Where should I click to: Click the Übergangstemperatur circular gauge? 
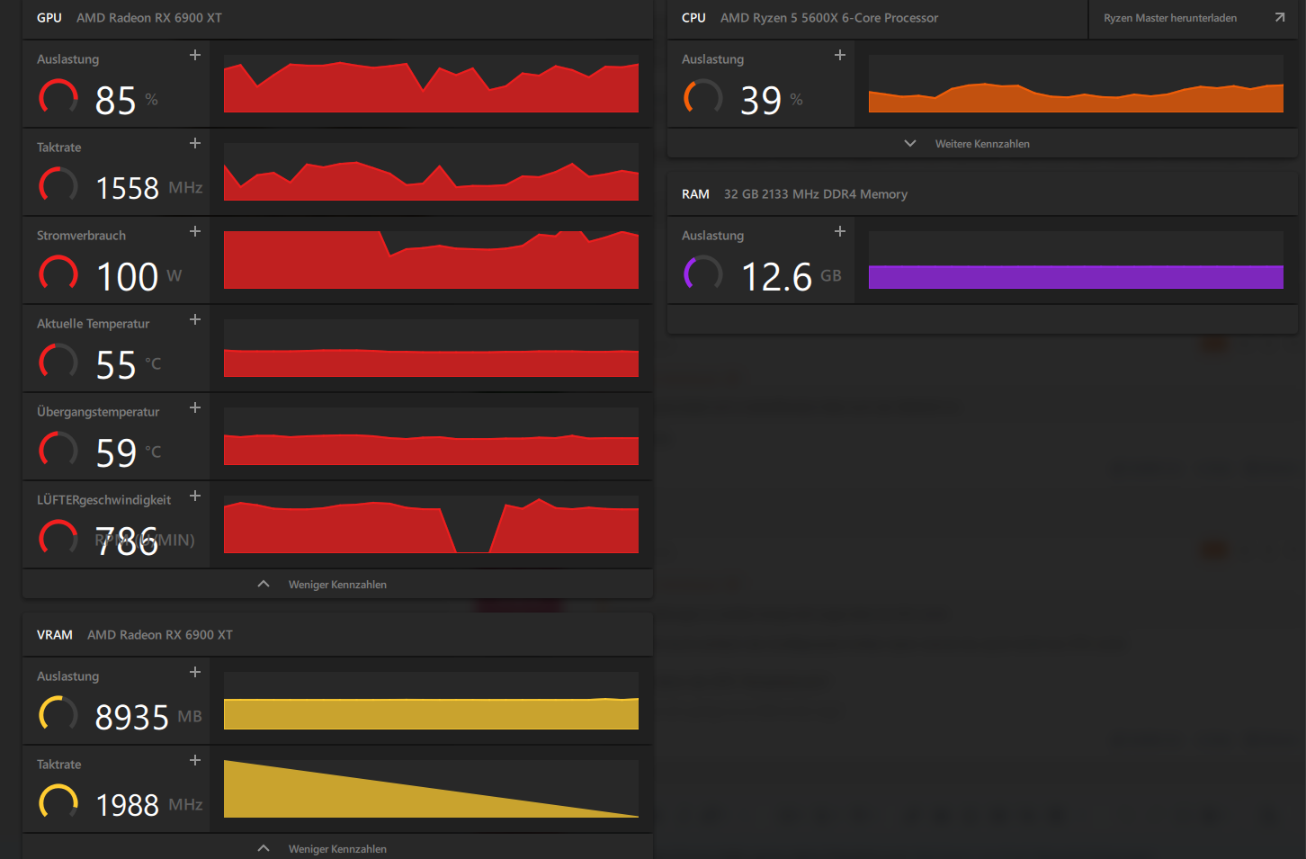click(x=58, y=450)
